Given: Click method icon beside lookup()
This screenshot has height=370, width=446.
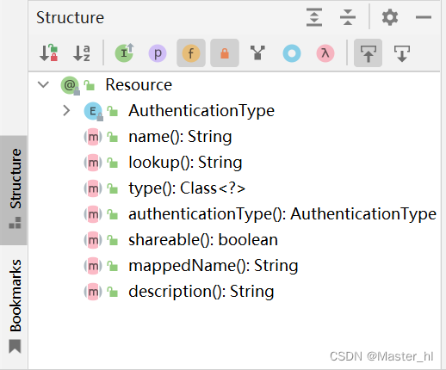Looking at the screenshot, I should (93, 163).
